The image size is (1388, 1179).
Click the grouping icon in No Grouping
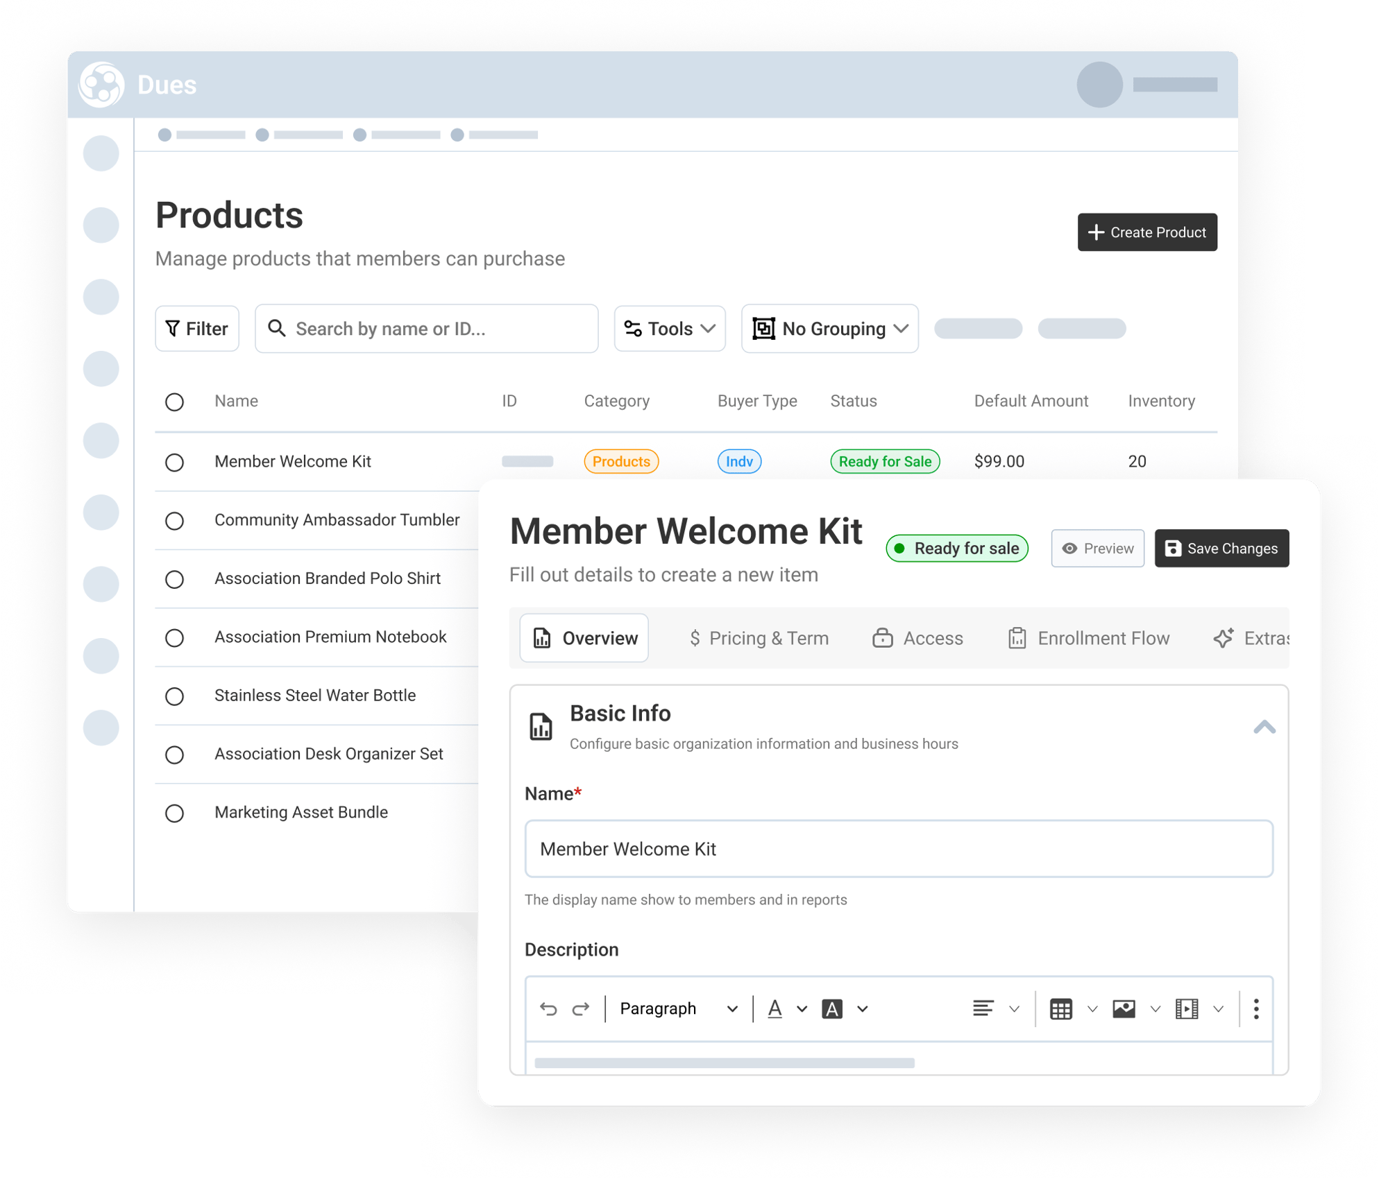(763, 328)
